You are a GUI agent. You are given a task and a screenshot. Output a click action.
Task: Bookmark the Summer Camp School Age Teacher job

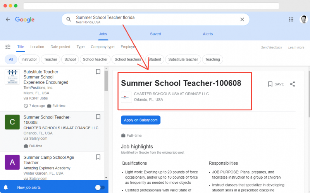coord(98,157)
